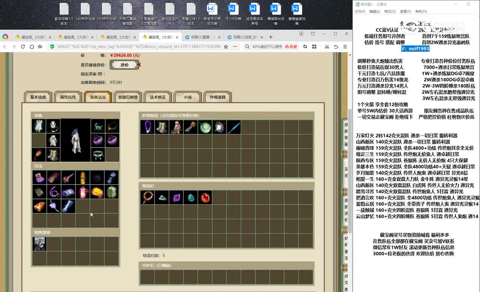Click the 还价 bargain button
The image size is (480, 292).
click(x=124, y=65)
